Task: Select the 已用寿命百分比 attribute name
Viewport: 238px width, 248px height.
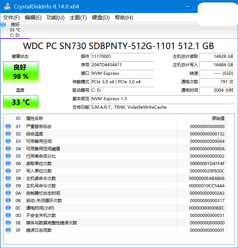Action: [41, 156]
